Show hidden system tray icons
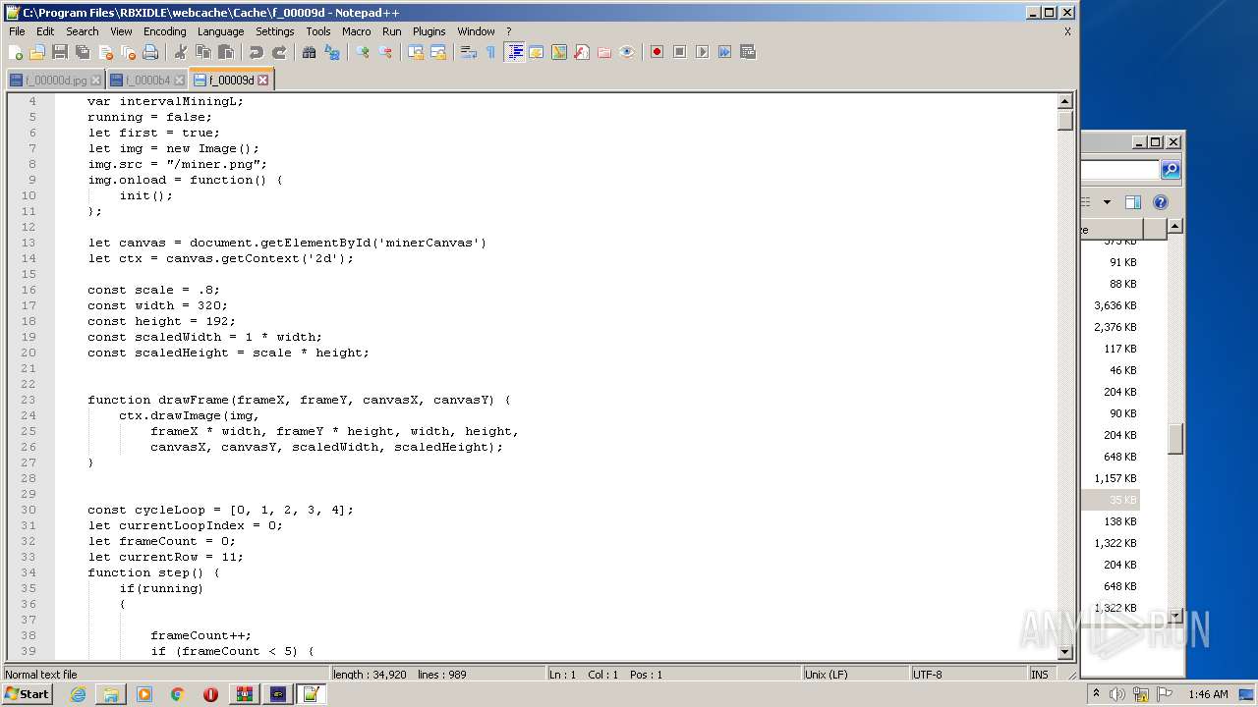1258x707 pixels. coord(1096,694)
